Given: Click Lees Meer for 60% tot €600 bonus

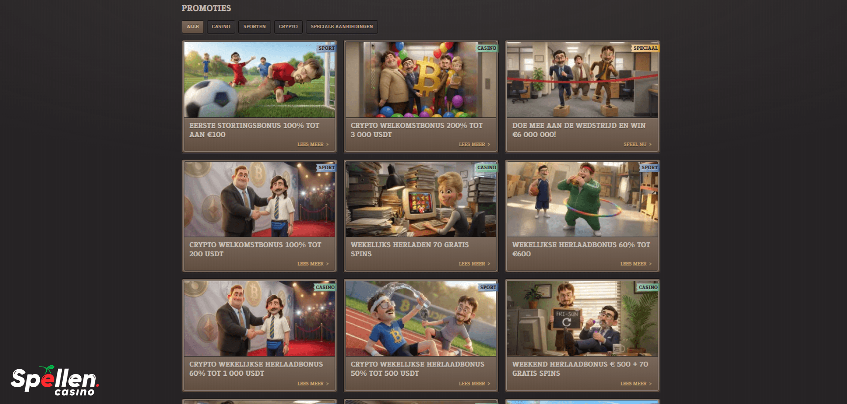Looking at the screenshot, I should pyautogui.click(x=636, y=264).
